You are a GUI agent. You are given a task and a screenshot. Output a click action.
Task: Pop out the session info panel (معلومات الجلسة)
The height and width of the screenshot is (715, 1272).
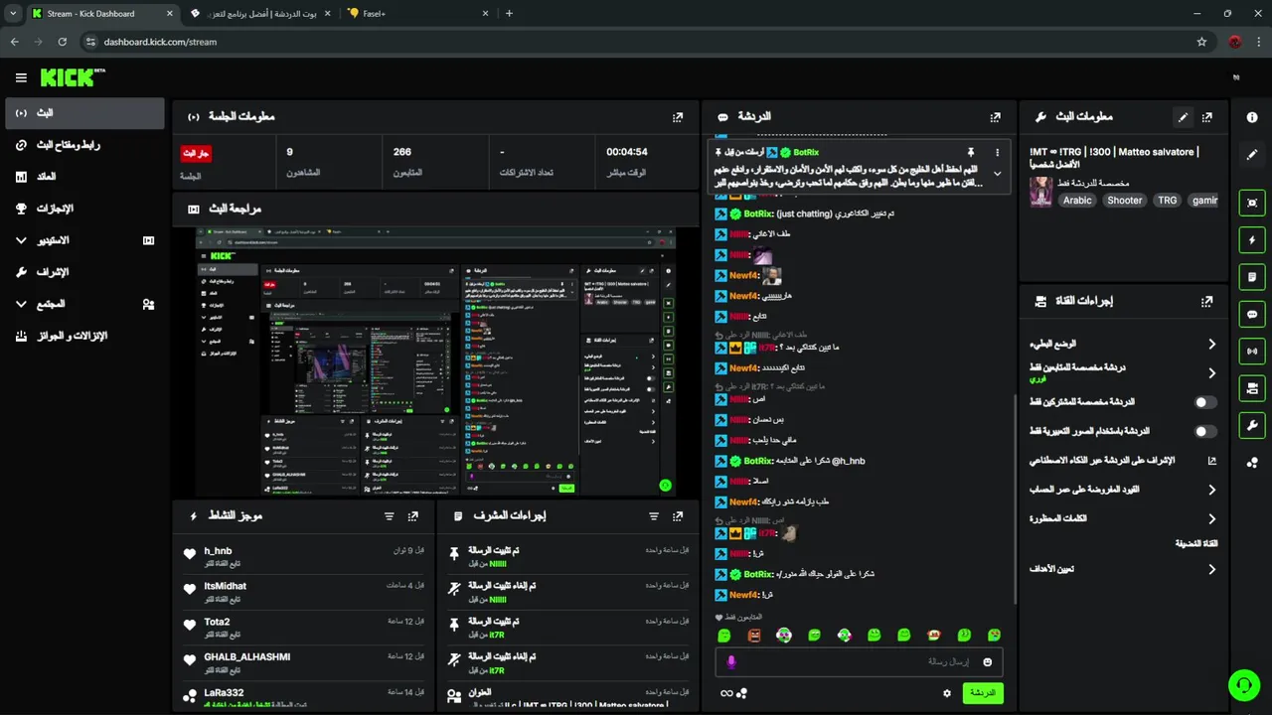[x=678, y=116]
